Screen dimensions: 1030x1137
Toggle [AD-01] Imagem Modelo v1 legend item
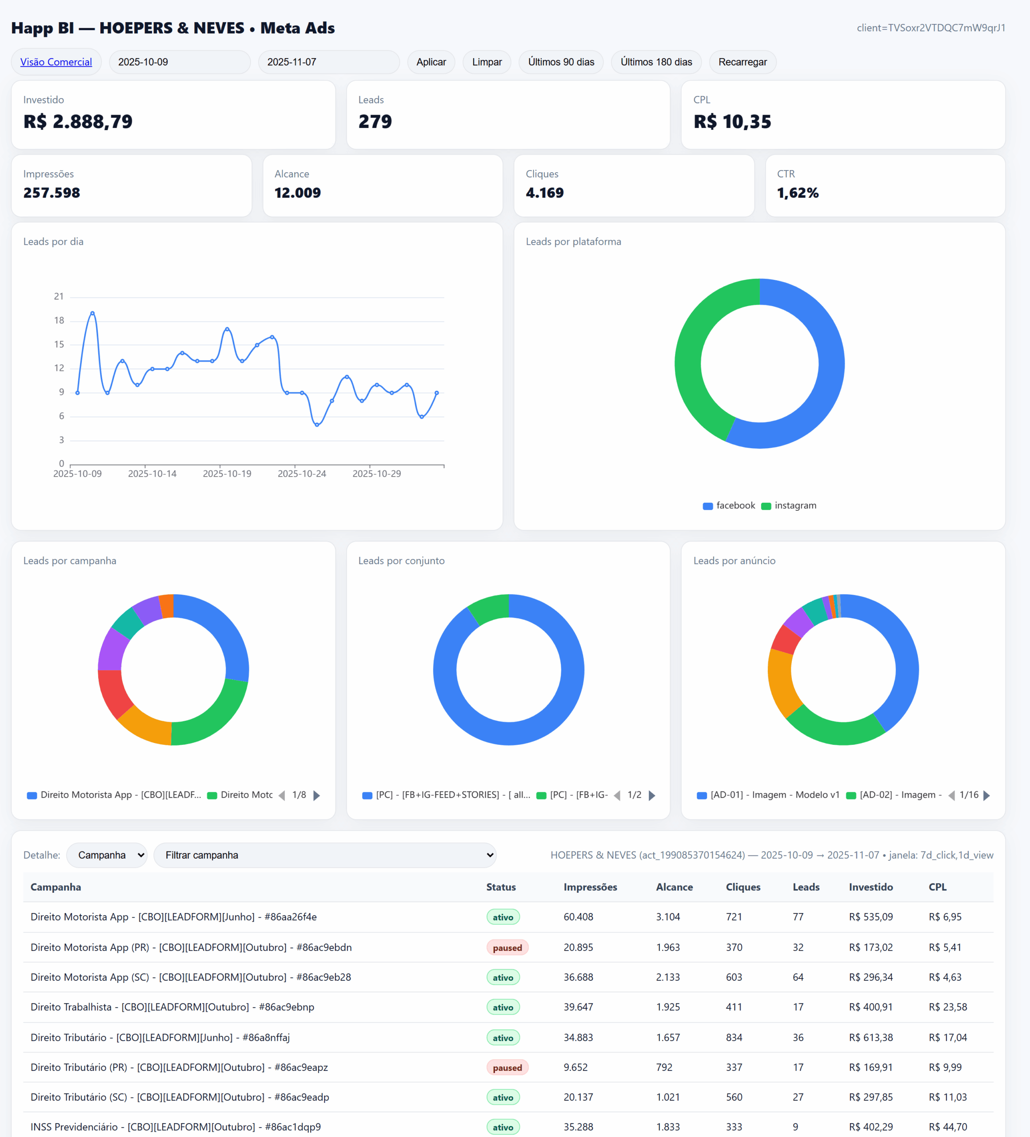(x=768, y=795)
